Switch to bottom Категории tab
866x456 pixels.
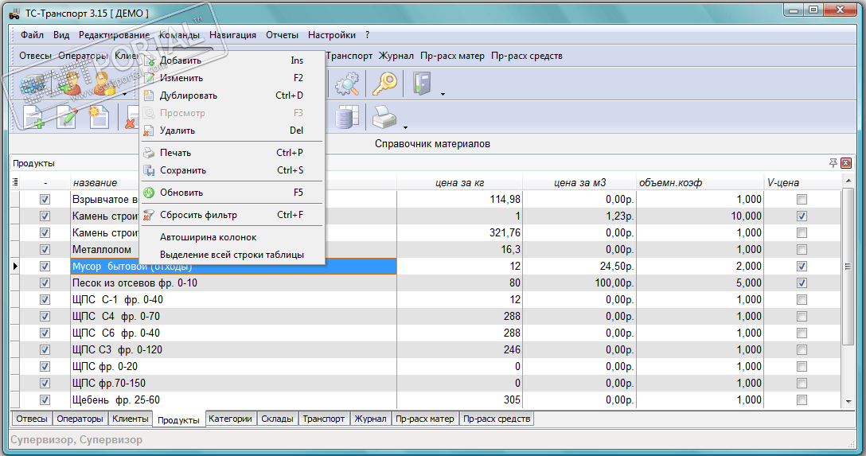point(230,419)
